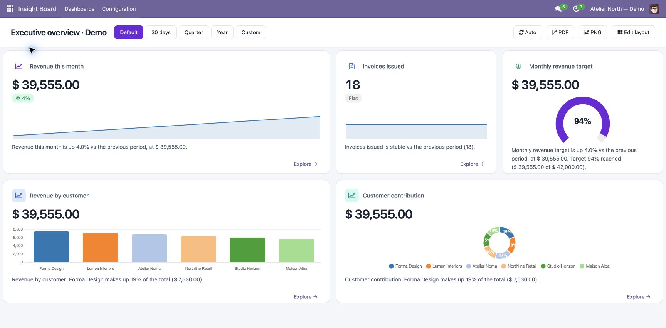
Task: Click the 94% gauge chart
Action: pyautogui.click(x=583, y=120)
